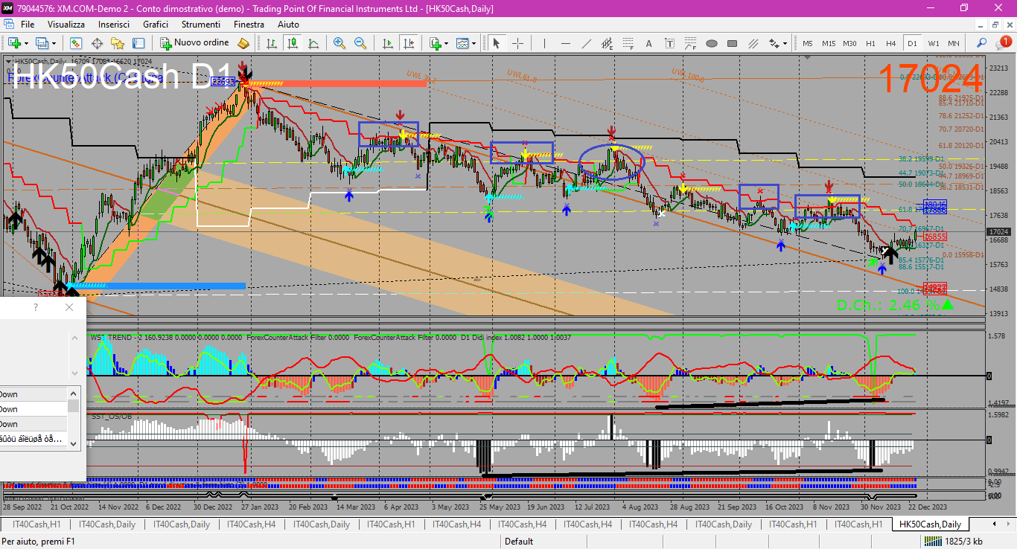Select the crosshair tool

tap(517, 43)
